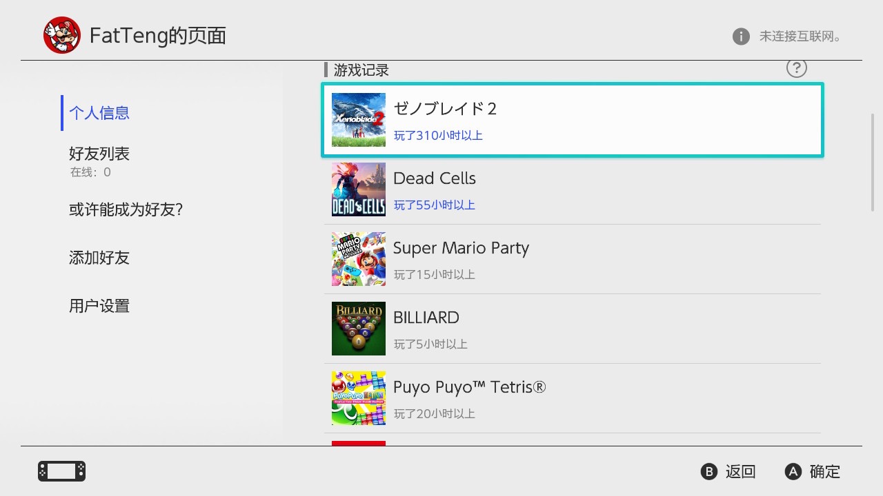The width and height of the screenshot is (883, 496).
Task: Click the Puyo Puyo Tetris cover
Action: 359,398
